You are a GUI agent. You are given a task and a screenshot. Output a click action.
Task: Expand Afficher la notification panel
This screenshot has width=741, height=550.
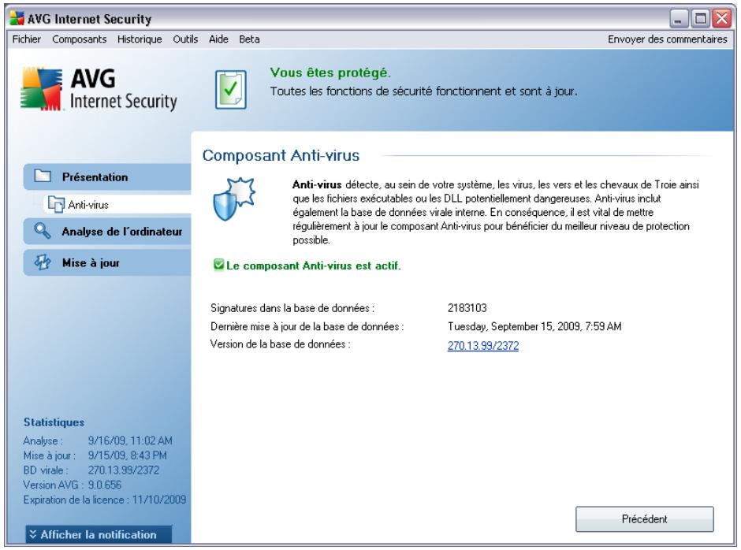pos(99,534)
